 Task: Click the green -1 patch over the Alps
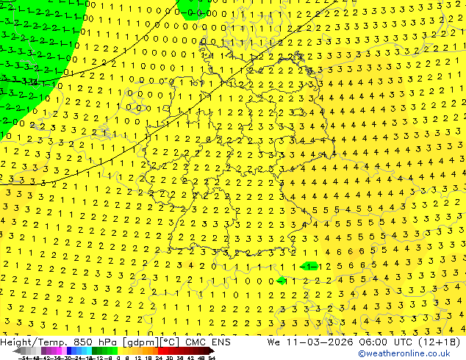coord(309,267)
